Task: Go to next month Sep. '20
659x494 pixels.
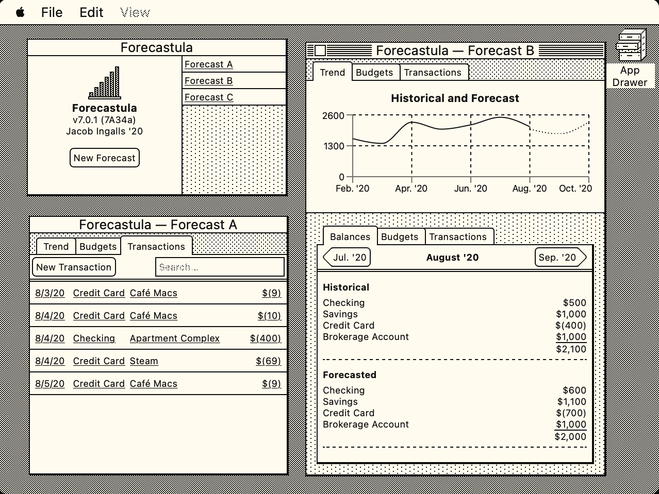Action: (561, 258)
